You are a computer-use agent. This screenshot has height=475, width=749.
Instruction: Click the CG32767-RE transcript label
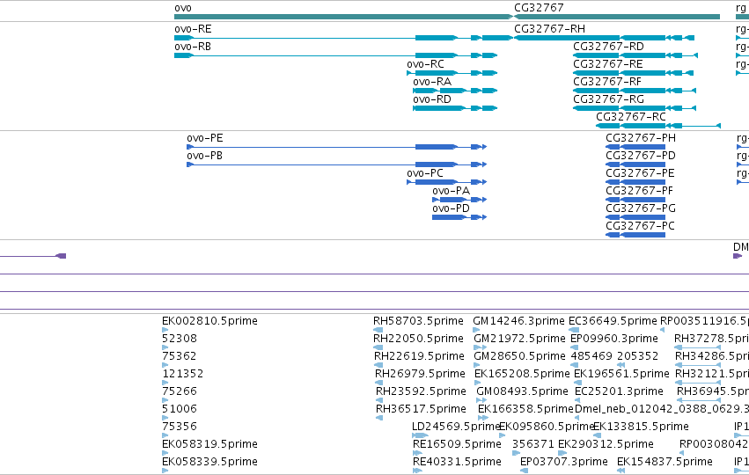click(608, 64)
